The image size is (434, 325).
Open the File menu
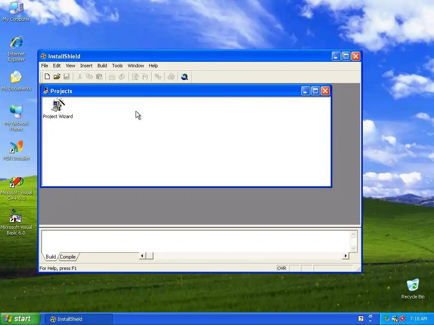(45, 66)
